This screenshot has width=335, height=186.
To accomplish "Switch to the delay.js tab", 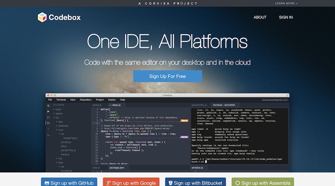I will 116,105.
